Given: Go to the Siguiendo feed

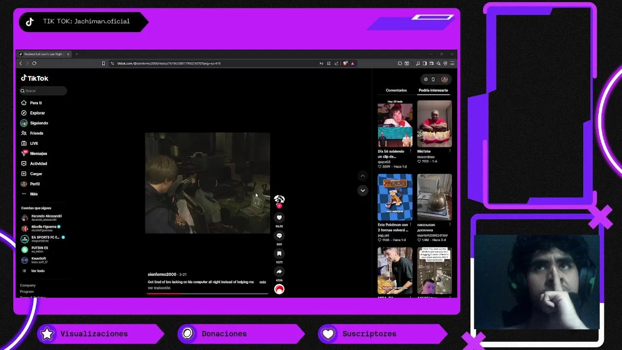Looking at the screenshot, I should 35,123.
